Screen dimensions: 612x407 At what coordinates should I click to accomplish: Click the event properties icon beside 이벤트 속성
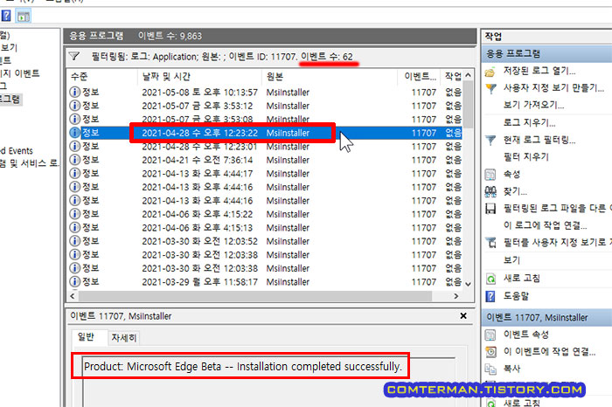tap(490, 335)
